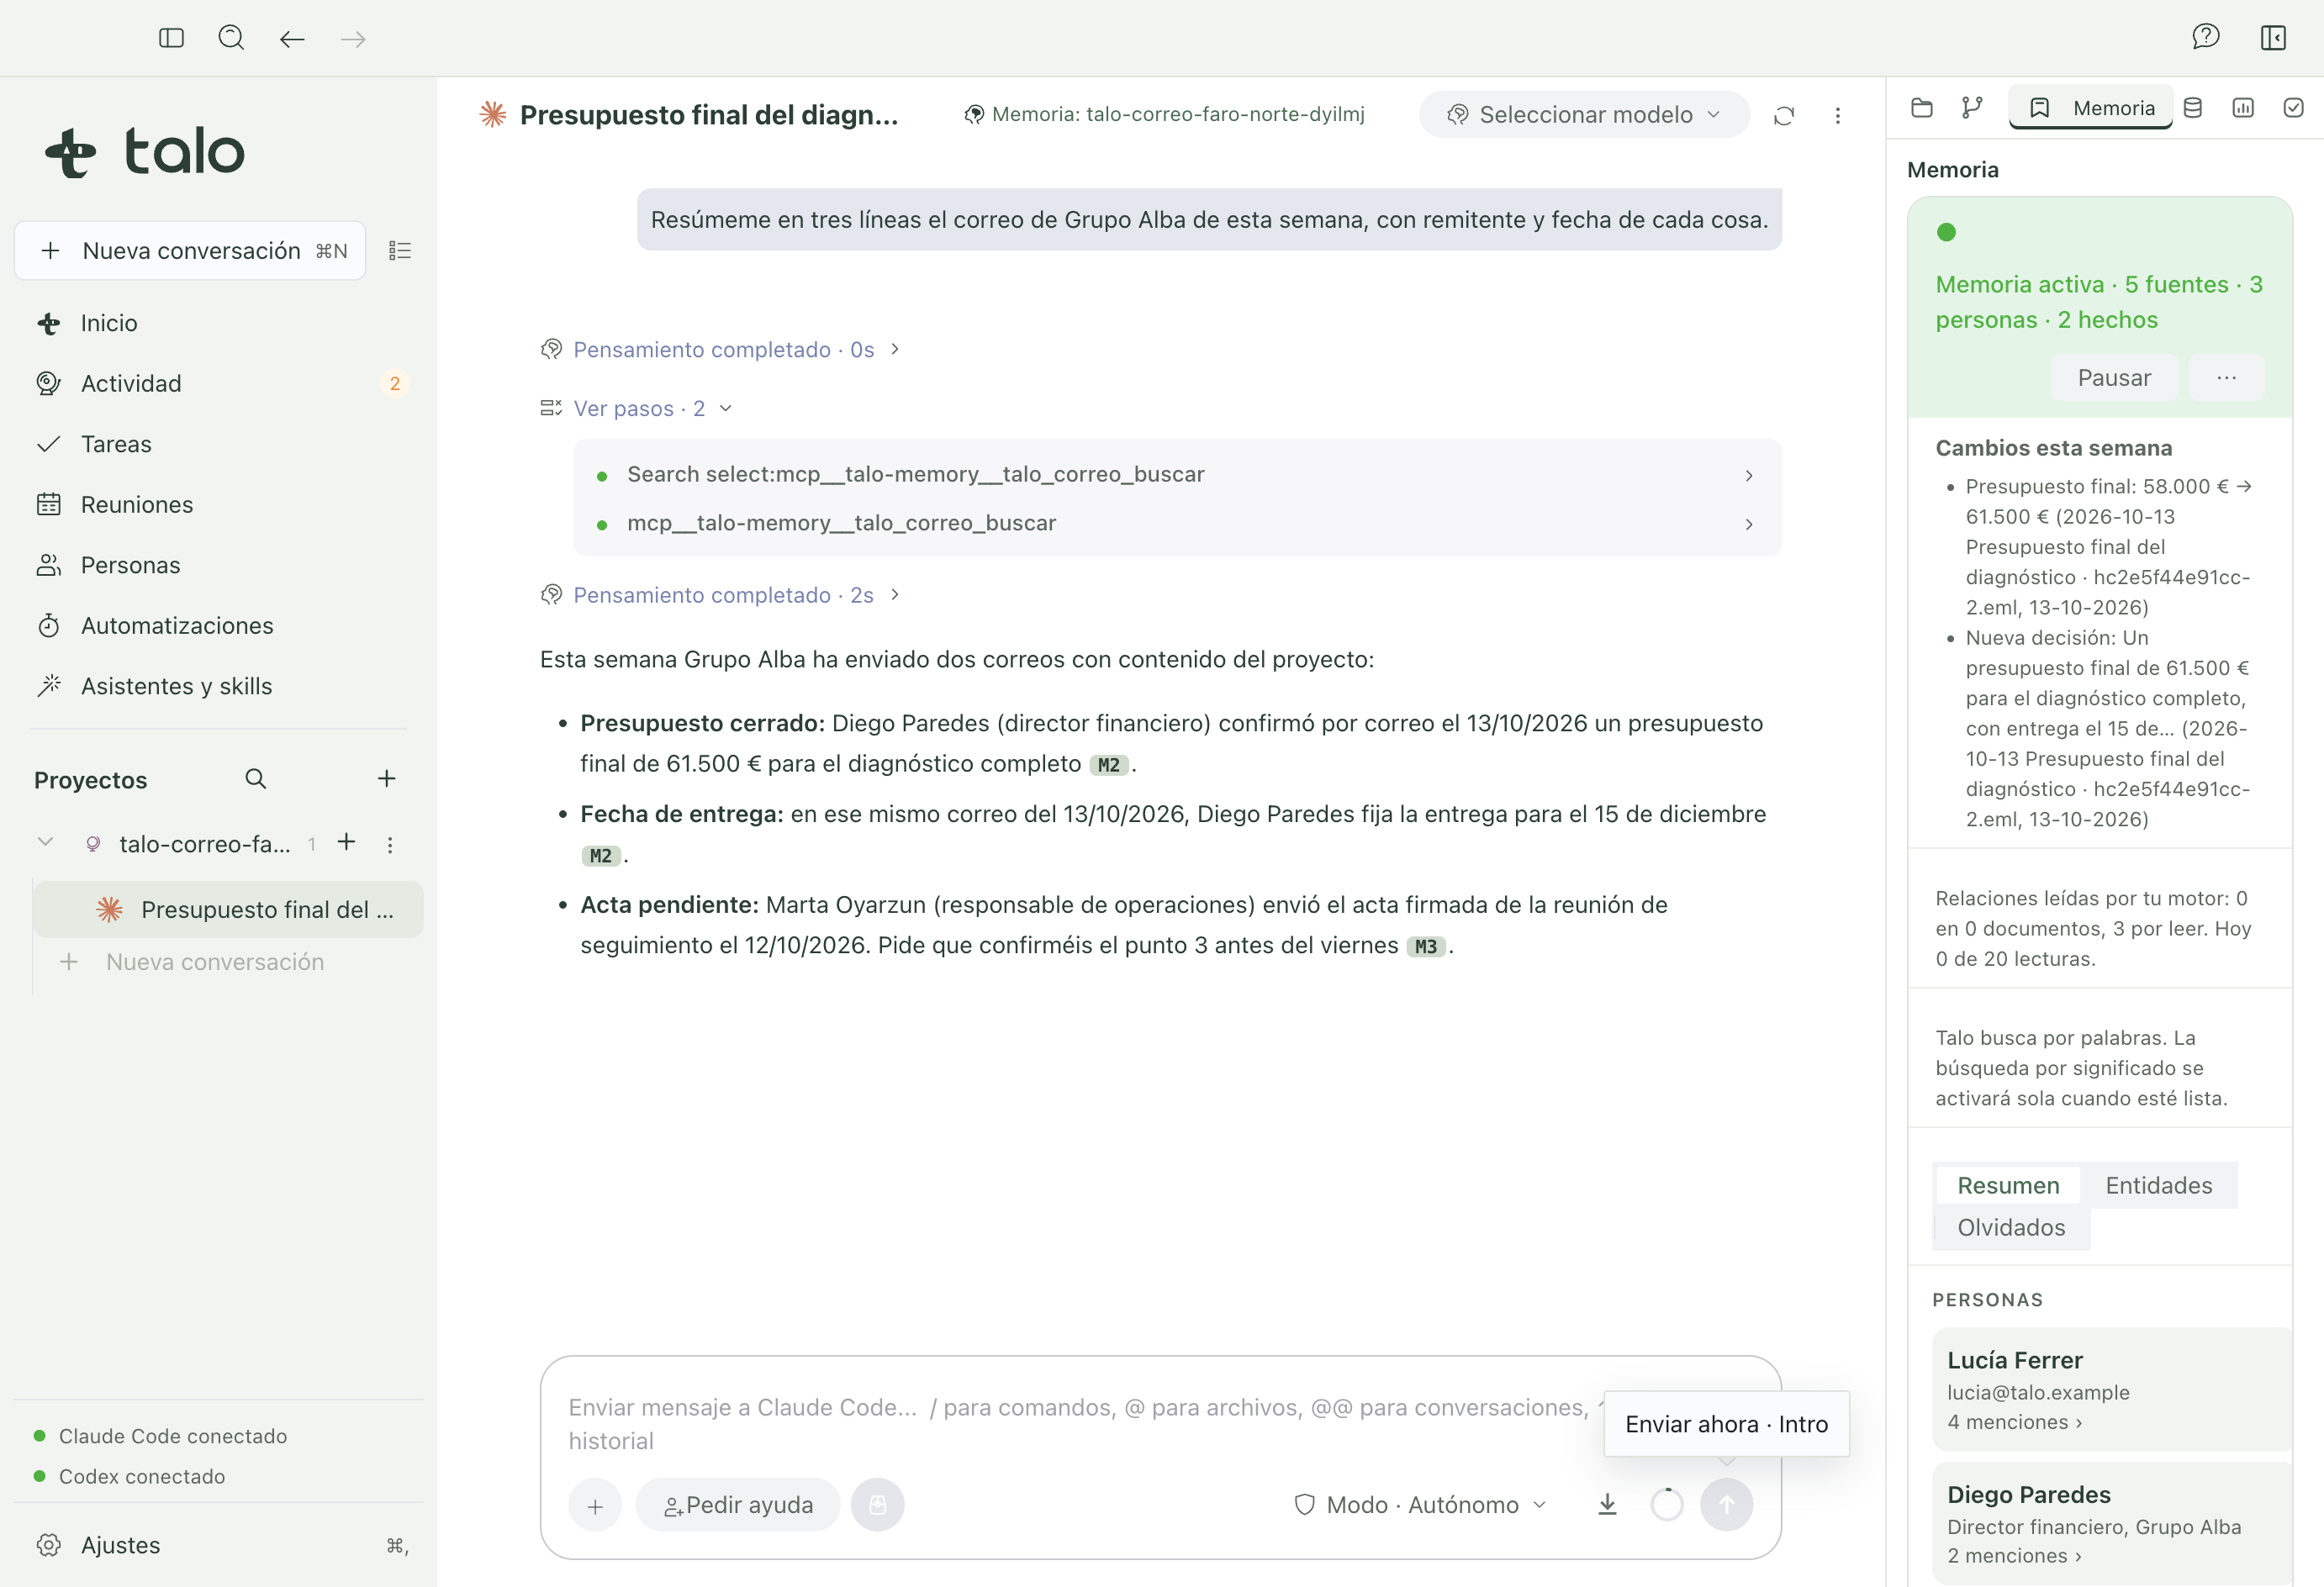Collapse the talo-correo-fa project tree
2324x1587 pixels.
pyautogui.click(x=45, y=843)
